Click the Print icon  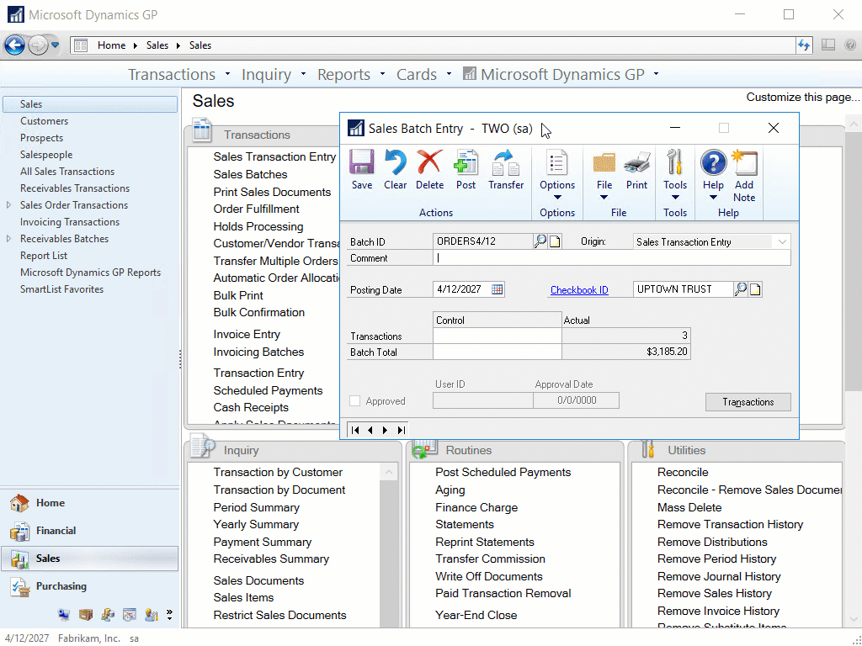tap(636, 163)
